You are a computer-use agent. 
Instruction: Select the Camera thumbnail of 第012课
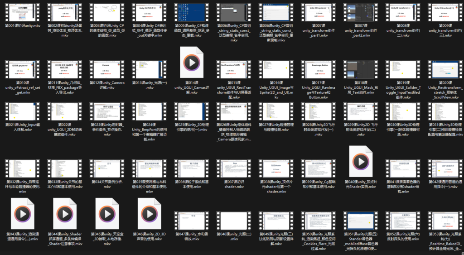point(107,69)
